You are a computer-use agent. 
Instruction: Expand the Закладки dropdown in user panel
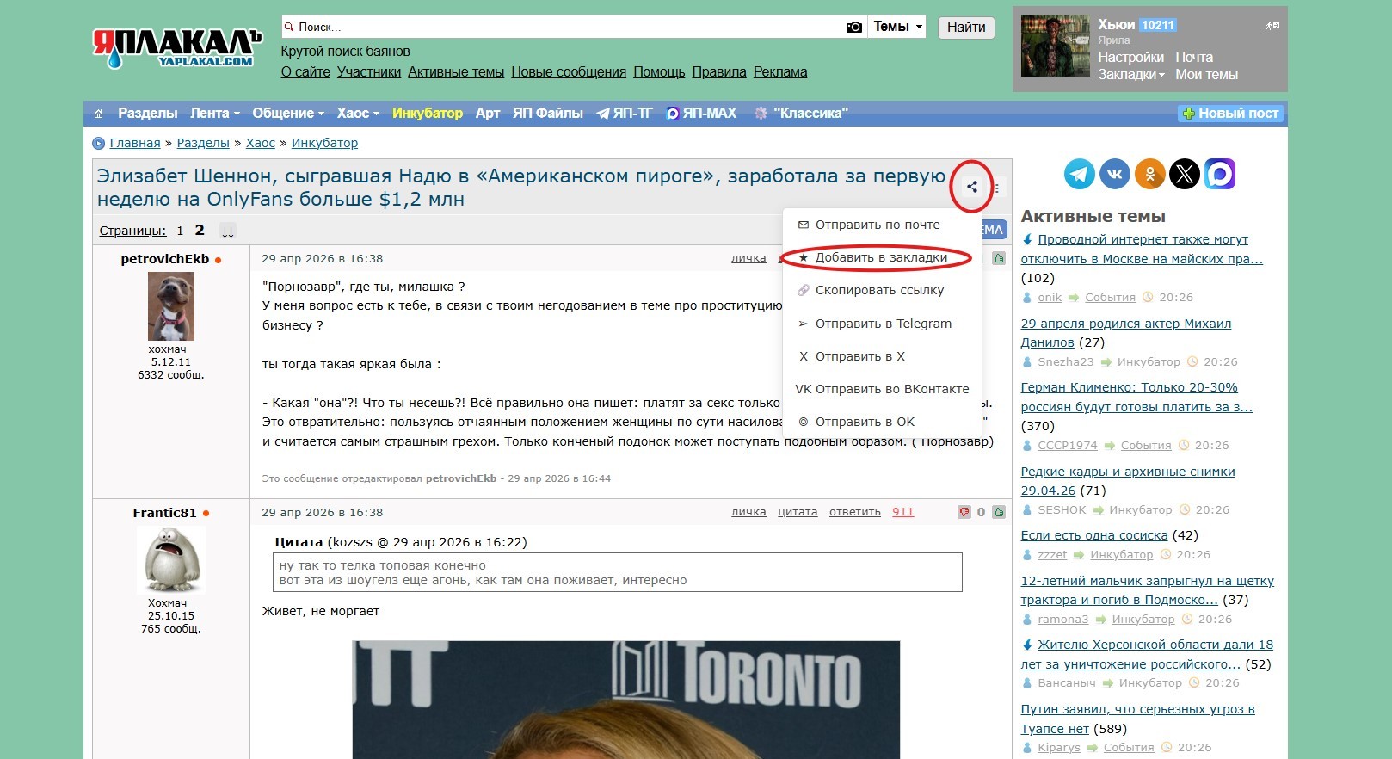[x=1131, y=75]
